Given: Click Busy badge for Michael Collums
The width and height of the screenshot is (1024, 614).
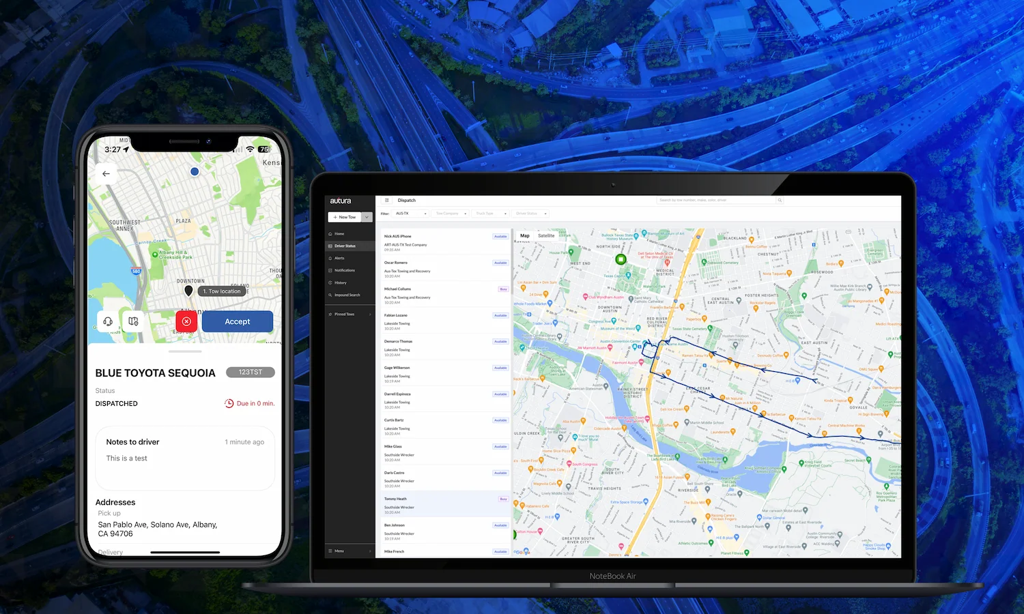Looking at the screenshot, I should (503, 289).
